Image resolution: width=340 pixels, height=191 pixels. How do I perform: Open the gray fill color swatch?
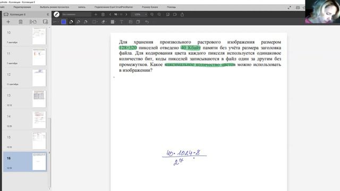[113, 22]
